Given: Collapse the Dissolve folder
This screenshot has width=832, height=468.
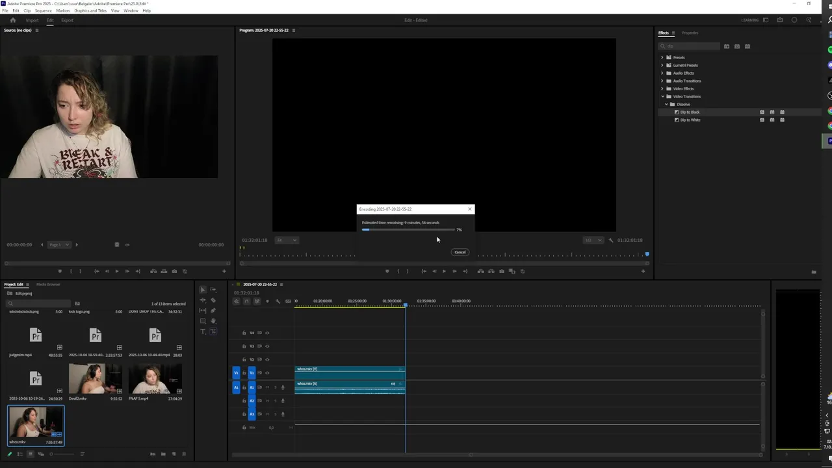Looking at the screenshot, I should [x=666, y=104].
